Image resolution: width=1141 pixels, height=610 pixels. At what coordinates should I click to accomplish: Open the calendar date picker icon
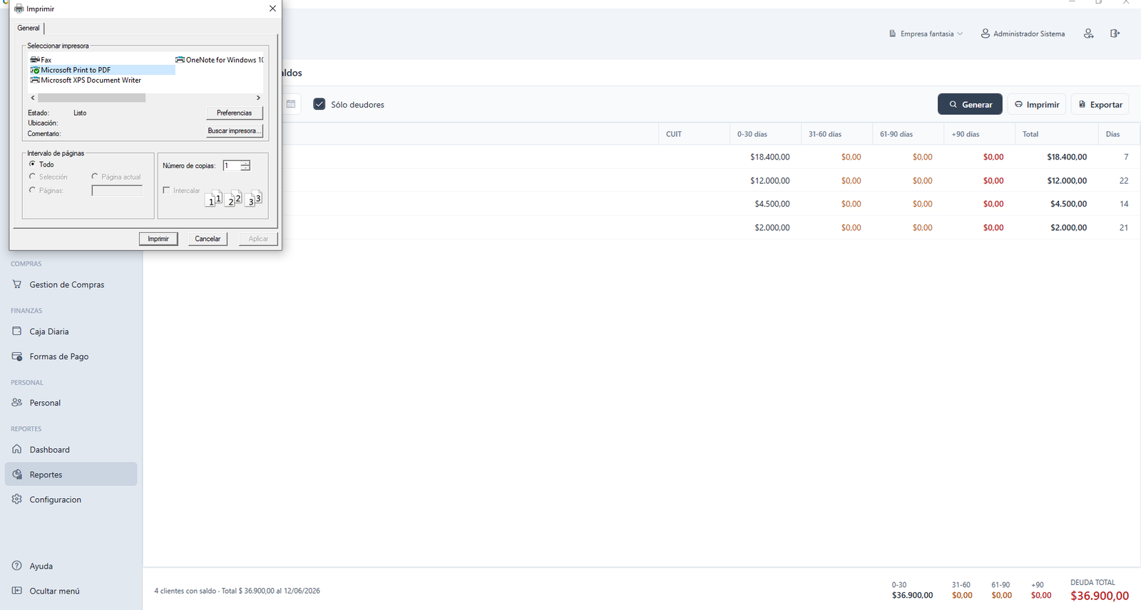291,104
